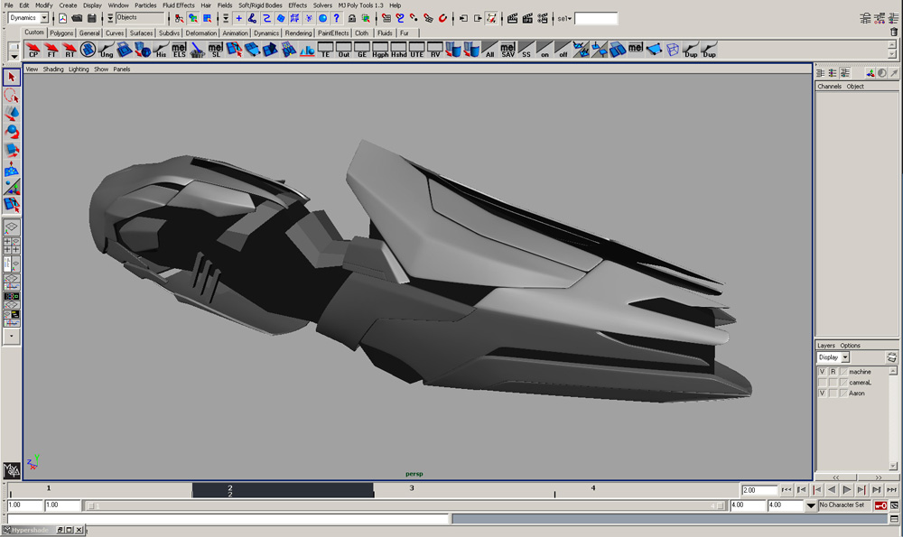Select the arrow Select tool

(12, 77)
